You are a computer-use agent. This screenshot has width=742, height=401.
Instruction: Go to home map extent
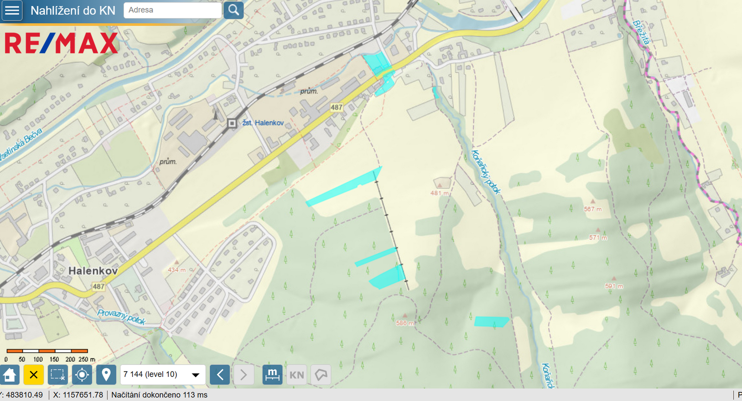[10, 375]
